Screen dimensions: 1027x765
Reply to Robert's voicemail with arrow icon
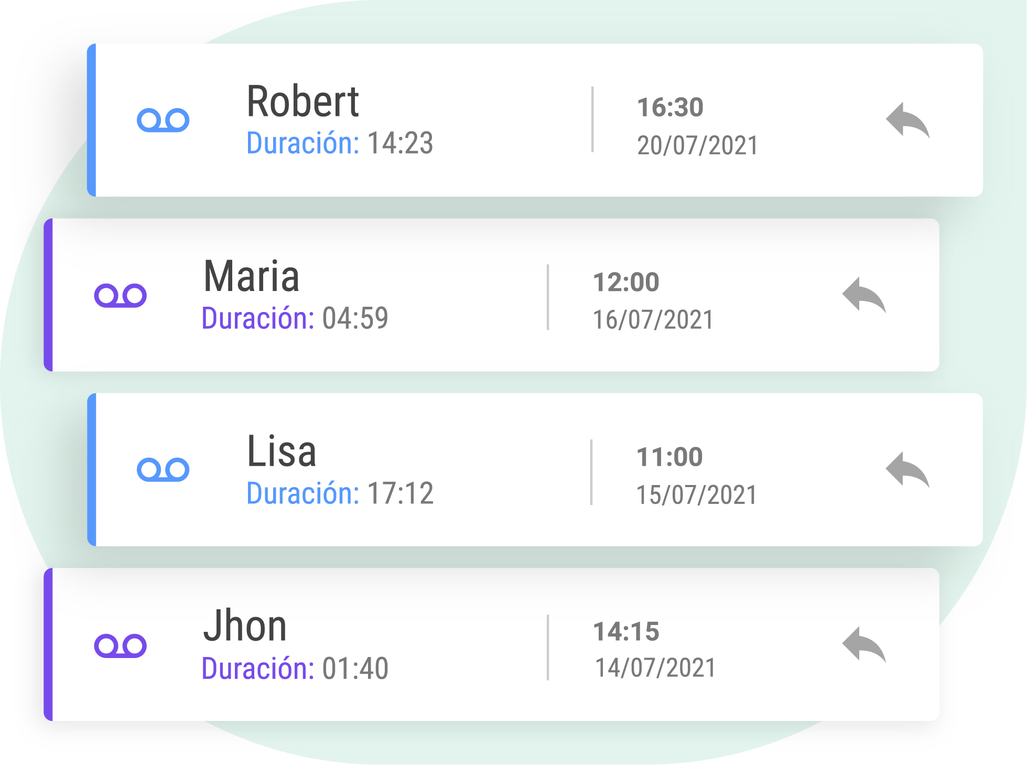(907, 120)
